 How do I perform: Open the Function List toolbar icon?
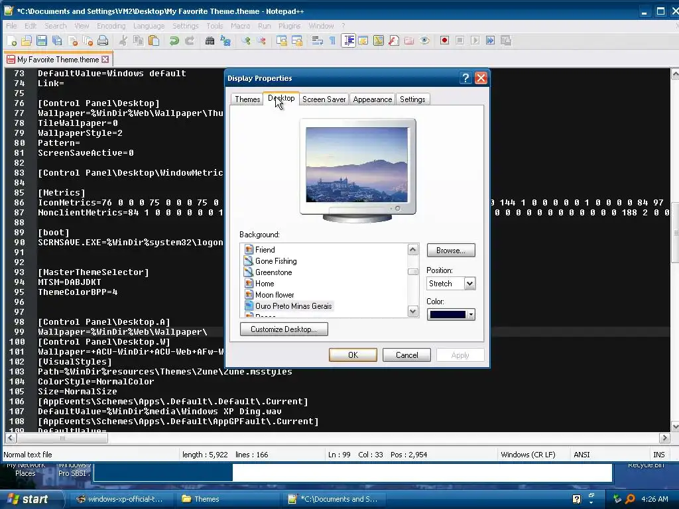(x=394, y=40)
